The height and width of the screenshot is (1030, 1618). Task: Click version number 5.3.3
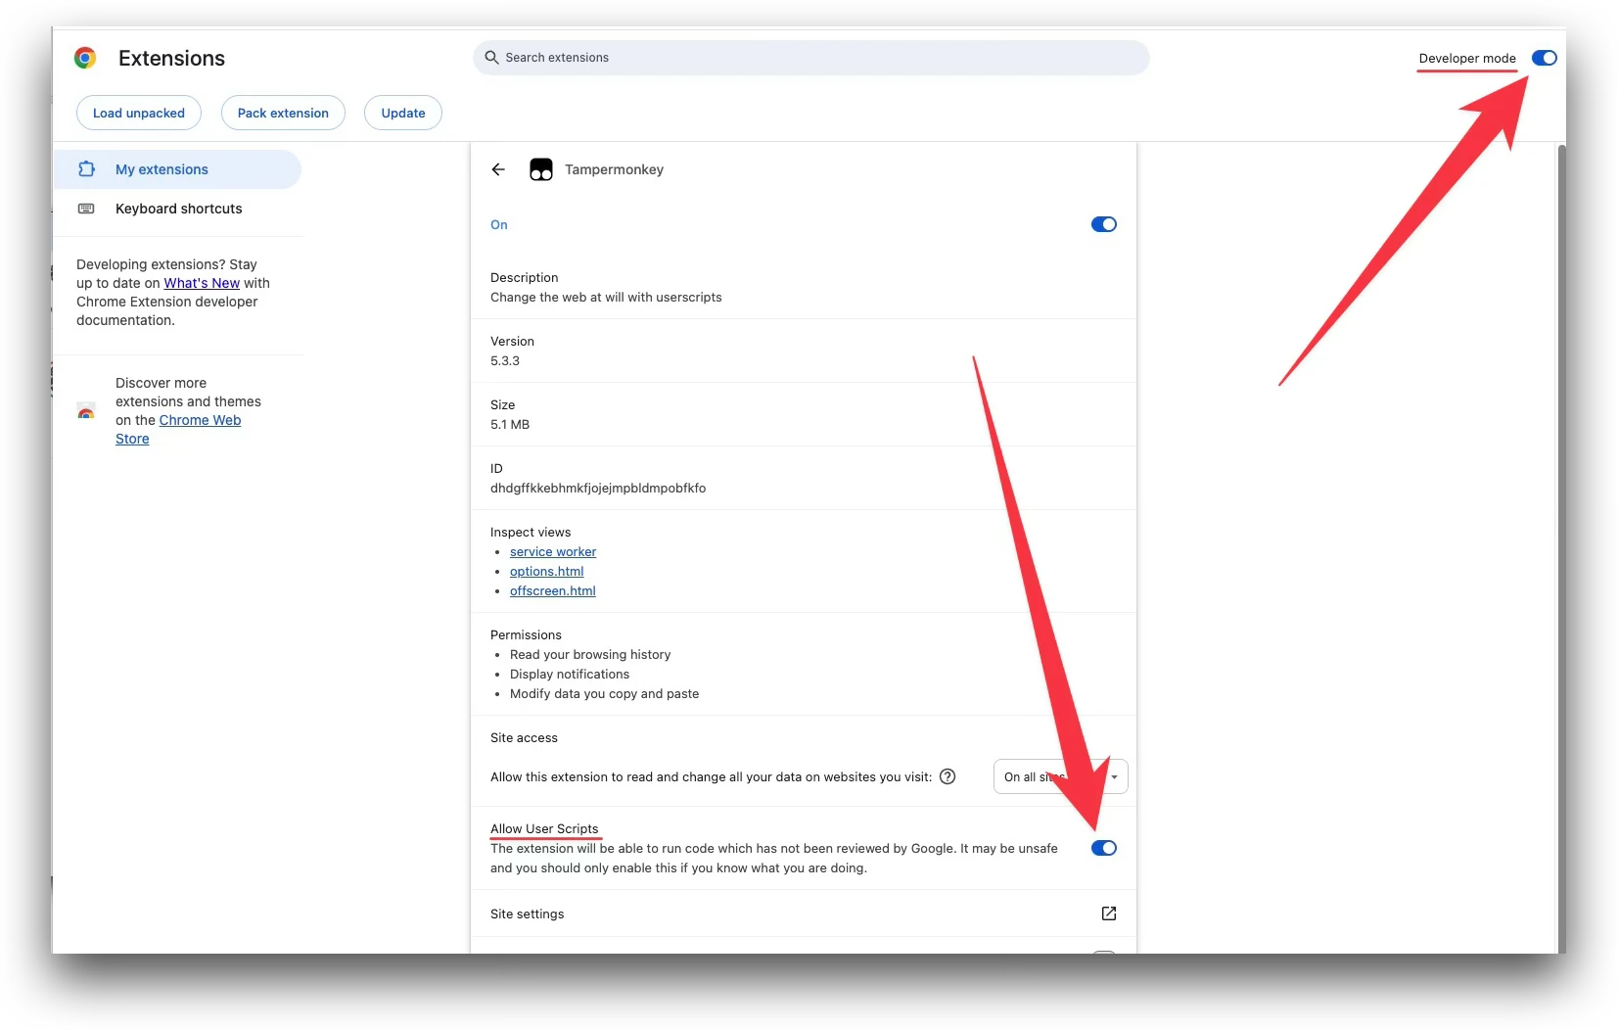[505, 360]
